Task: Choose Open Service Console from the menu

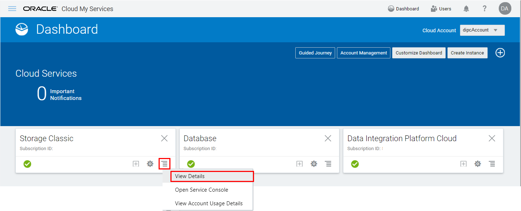Action: coord(201,190)
